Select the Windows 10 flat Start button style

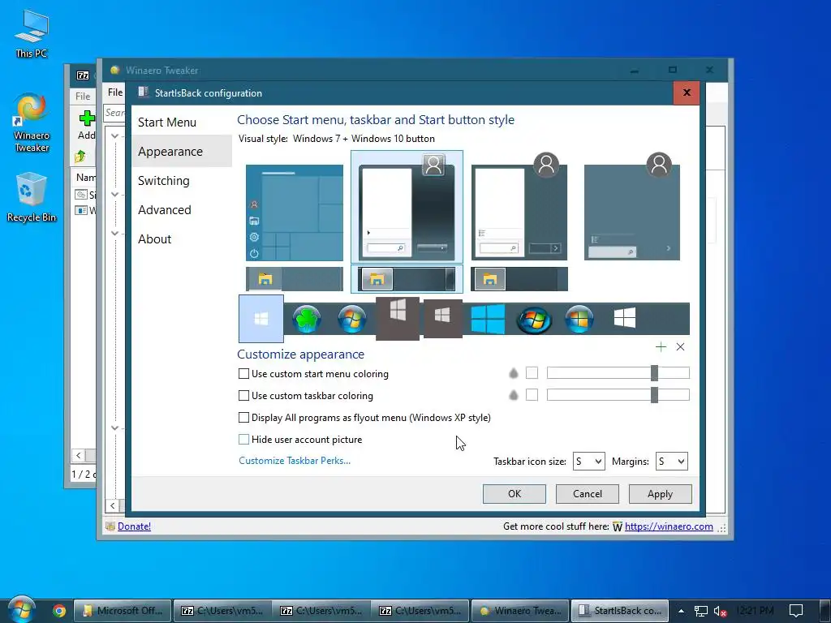click(x=261, y=319)
